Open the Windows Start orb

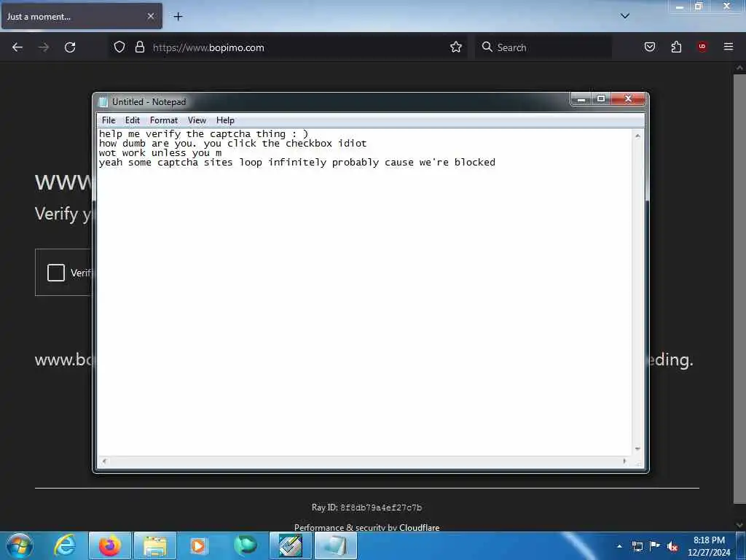(20, 545)
